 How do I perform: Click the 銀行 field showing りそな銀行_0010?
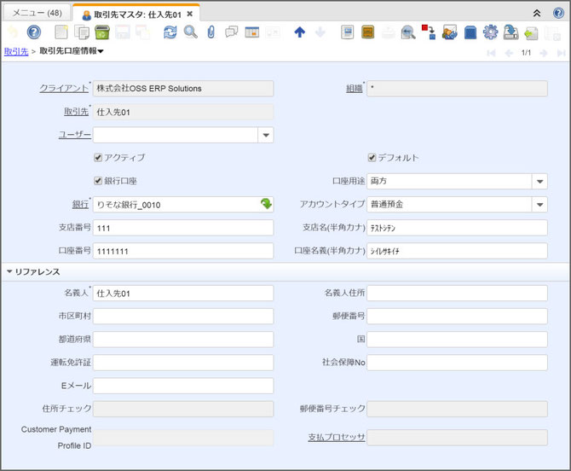coord(183,205)
